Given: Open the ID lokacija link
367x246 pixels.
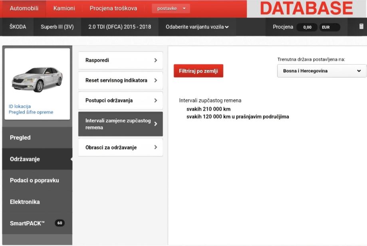Looking at the screenshot, I should 20,106.
